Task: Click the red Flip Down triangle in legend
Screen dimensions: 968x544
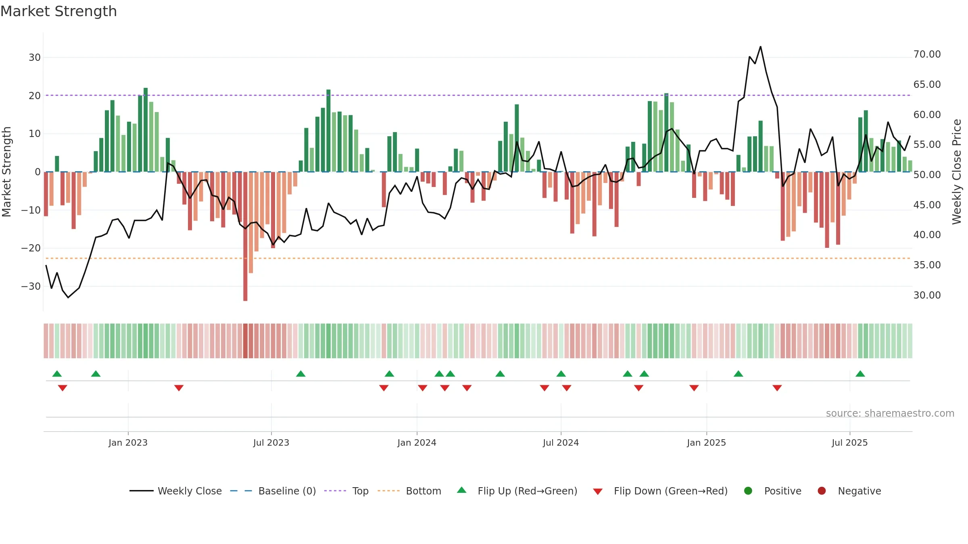Action: coord(598,491)
